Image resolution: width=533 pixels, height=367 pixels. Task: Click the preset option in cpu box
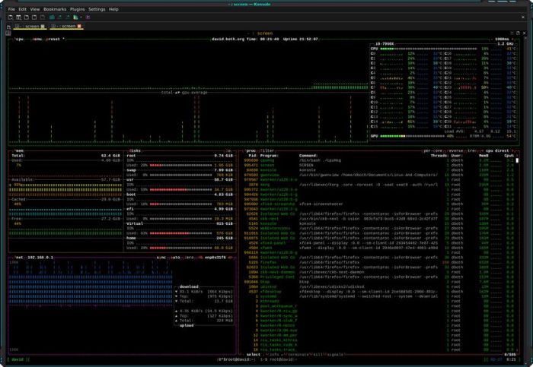pyautogui.click(x=53, y=38)
